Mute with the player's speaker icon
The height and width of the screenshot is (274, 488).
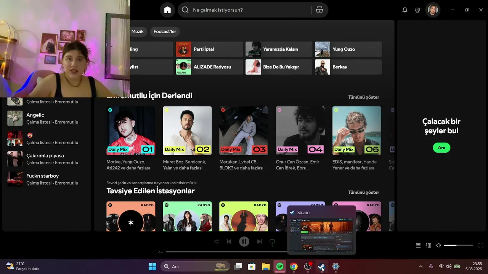point(438,245)
